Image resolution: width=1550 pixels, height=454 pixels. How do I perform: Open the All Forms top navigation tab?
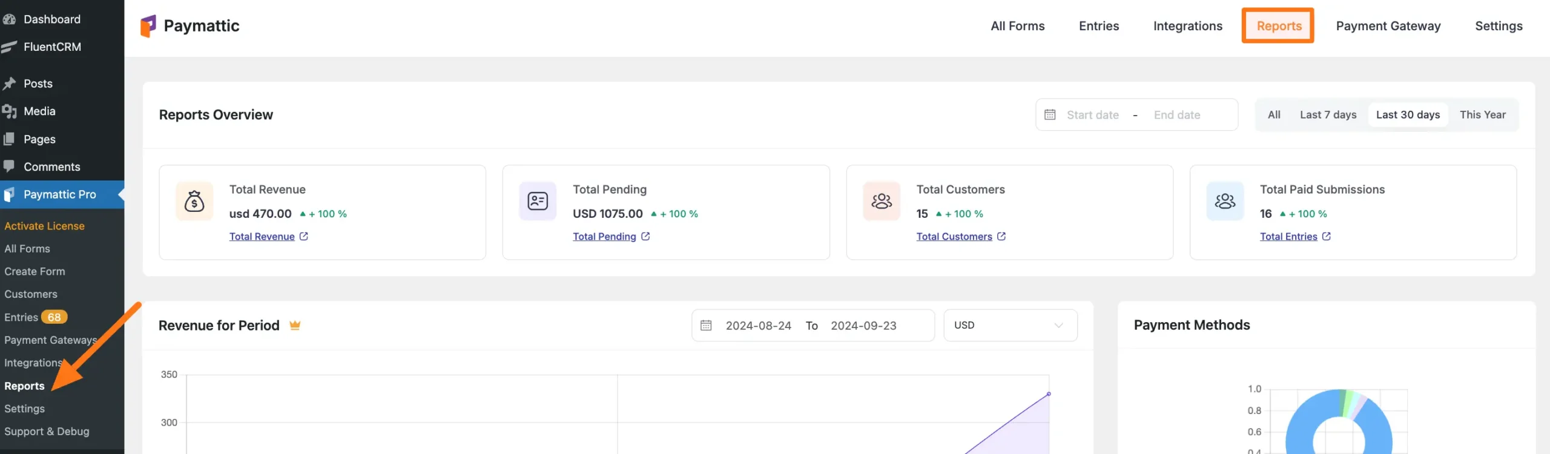click(x=1018, y=26)
